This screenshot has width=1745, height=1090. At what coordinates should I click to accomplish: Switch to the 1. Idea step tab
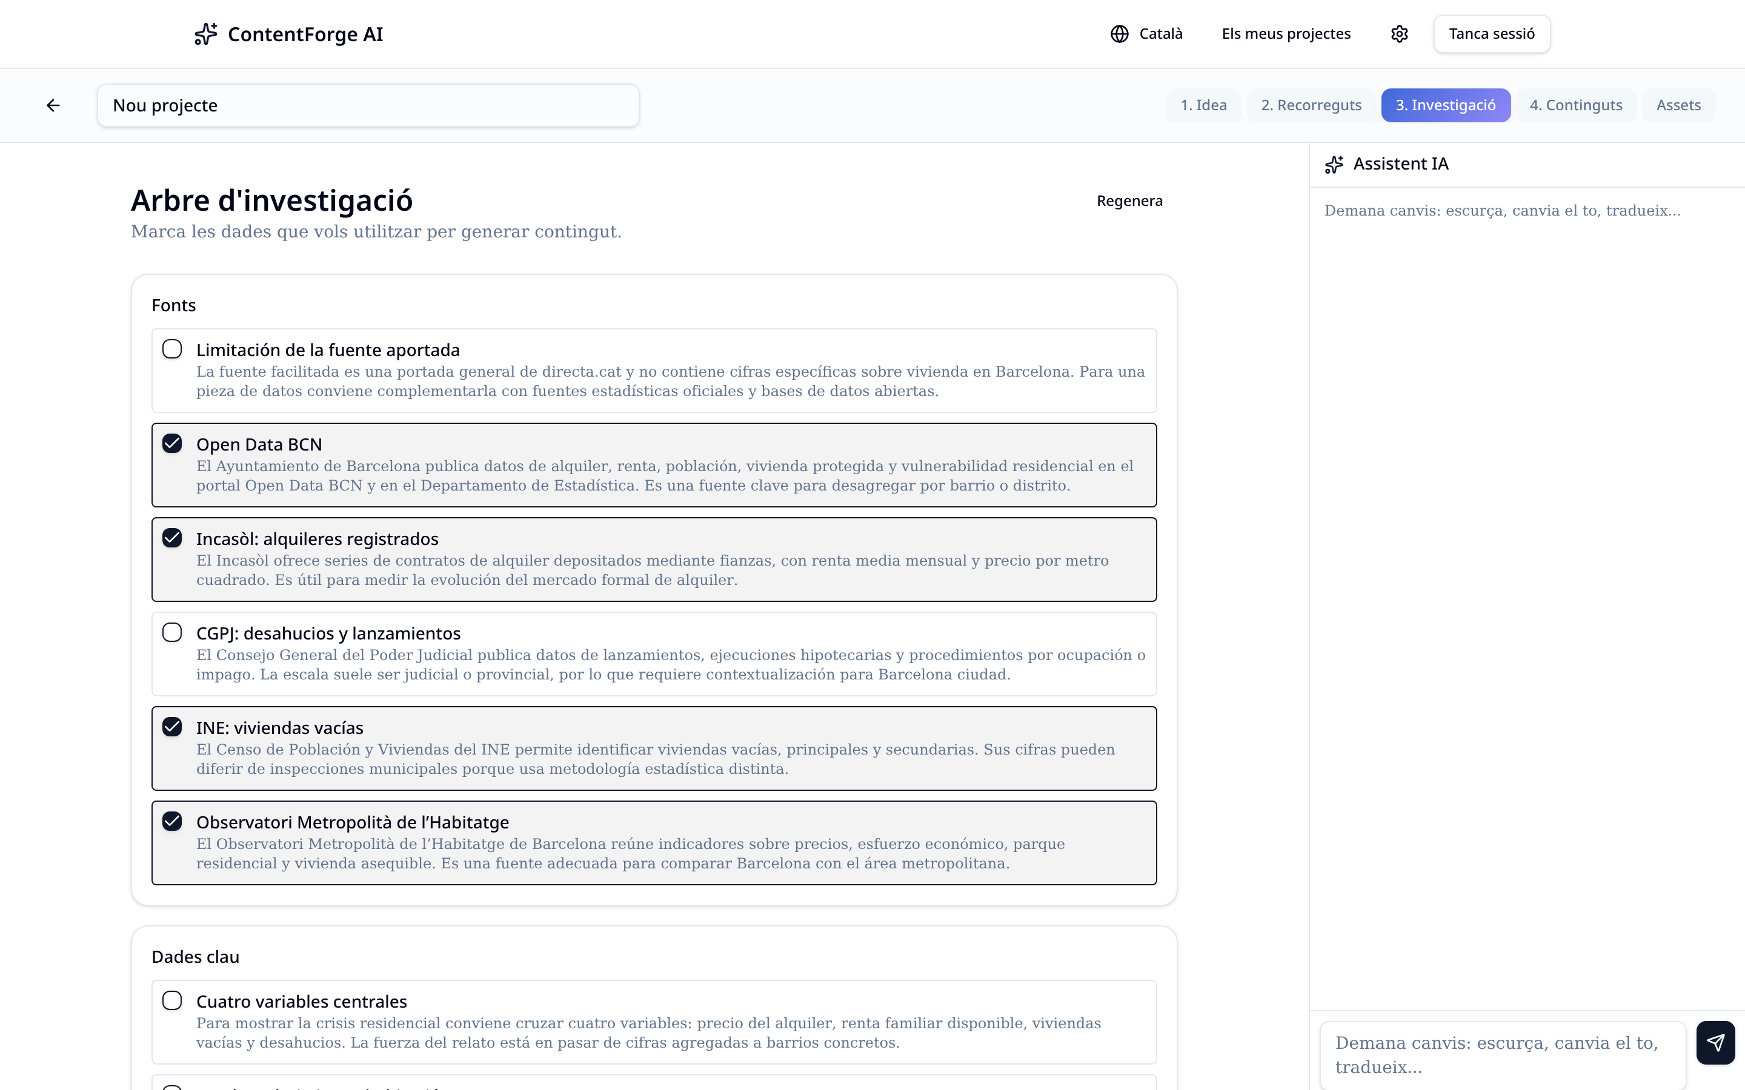(1203, 105)
